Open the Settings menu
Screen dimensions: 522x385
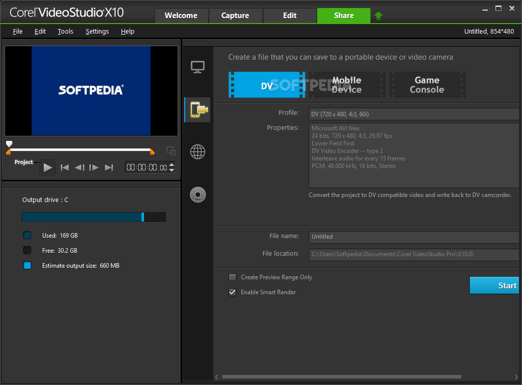(x=97, y=31)
